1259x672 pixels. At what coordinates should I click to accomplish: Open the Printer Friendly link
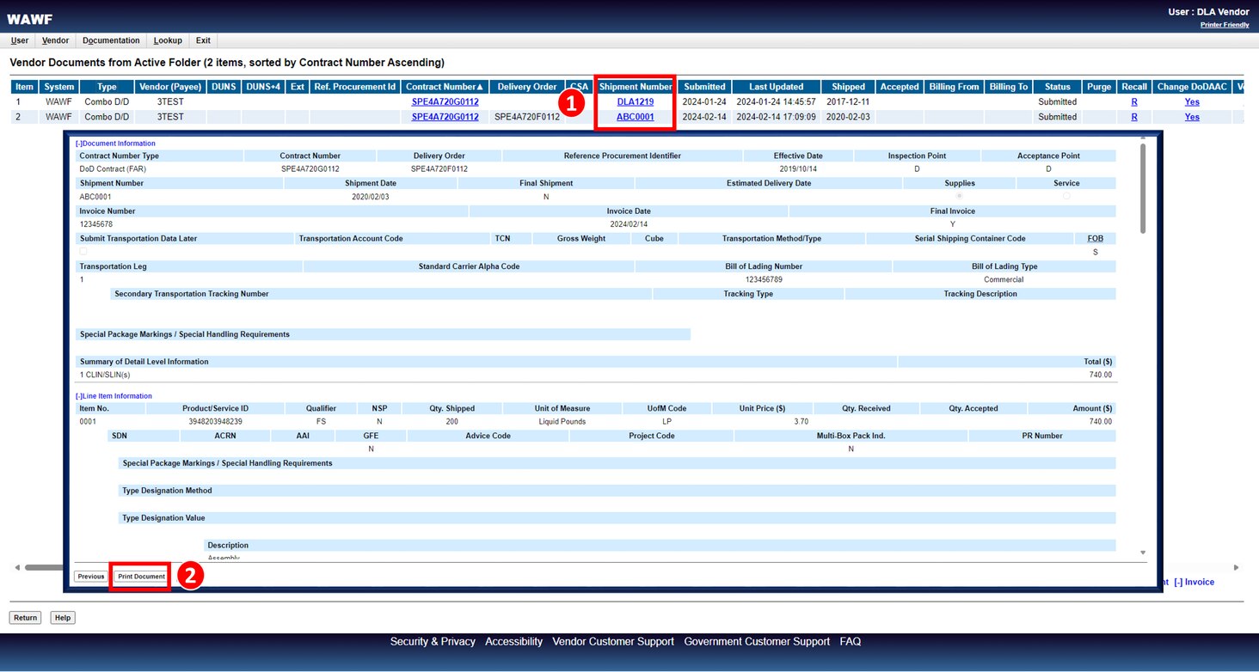pos(1225,25)
